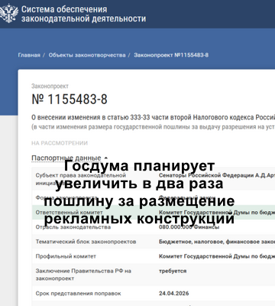275x306 pixels.
Task: Open 'Объекты законотворчества' breadcrumb
Action: (x=87, y=55)
